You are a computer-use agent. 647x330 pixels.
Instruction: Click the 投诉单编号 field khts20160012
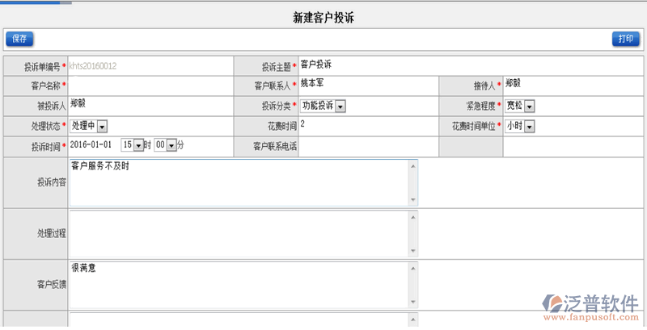pos(150,66)
